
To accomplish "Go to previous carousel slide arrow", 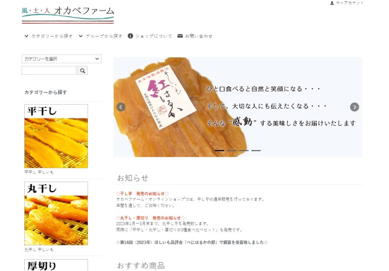I will [x=121, y=107].
